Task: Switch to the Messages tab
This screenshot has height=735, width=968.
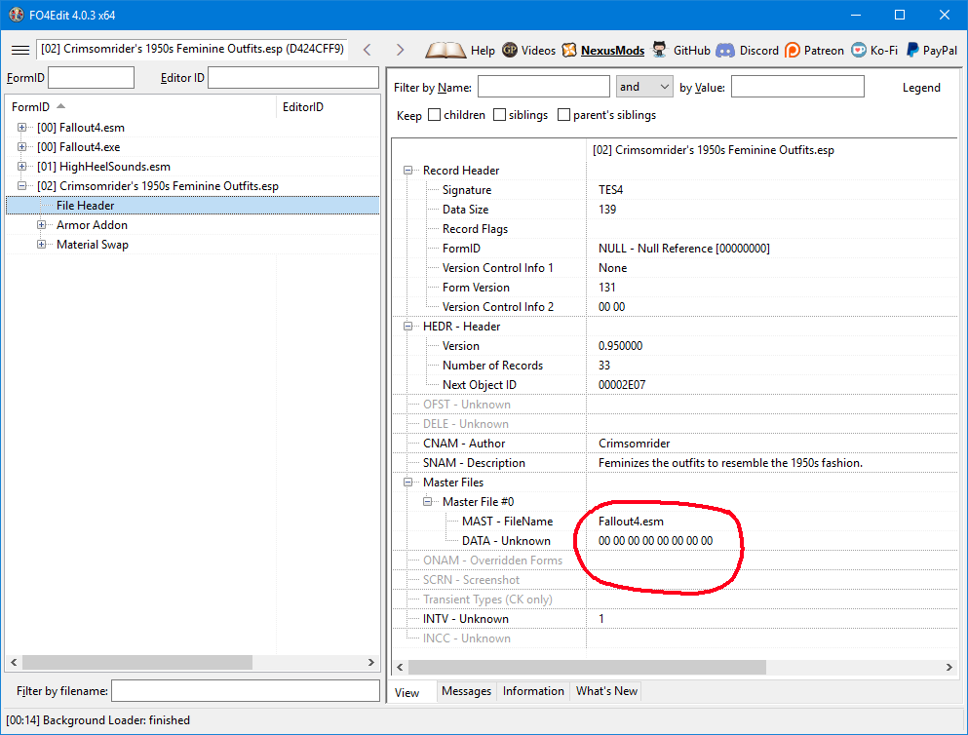Action: [466, 691]
